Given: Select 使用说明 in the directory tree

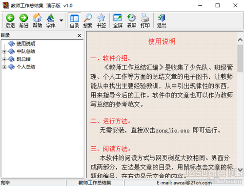Looking at the screenshot, I should [x=26, y=44].
